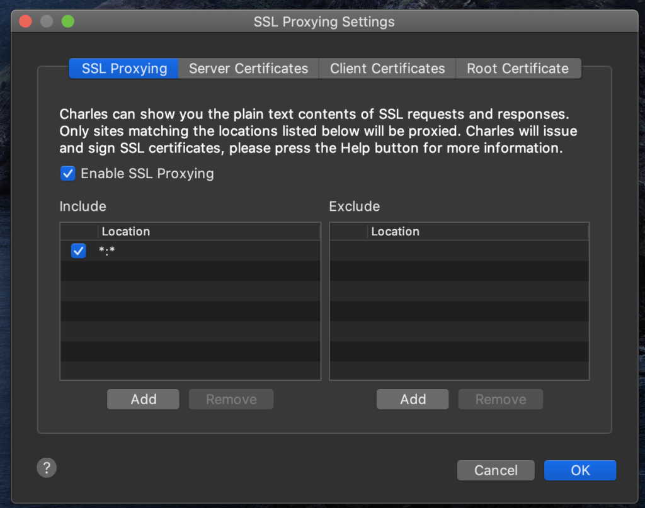
Task: Click Remove under the Exclude list
Action: (500, 399)
